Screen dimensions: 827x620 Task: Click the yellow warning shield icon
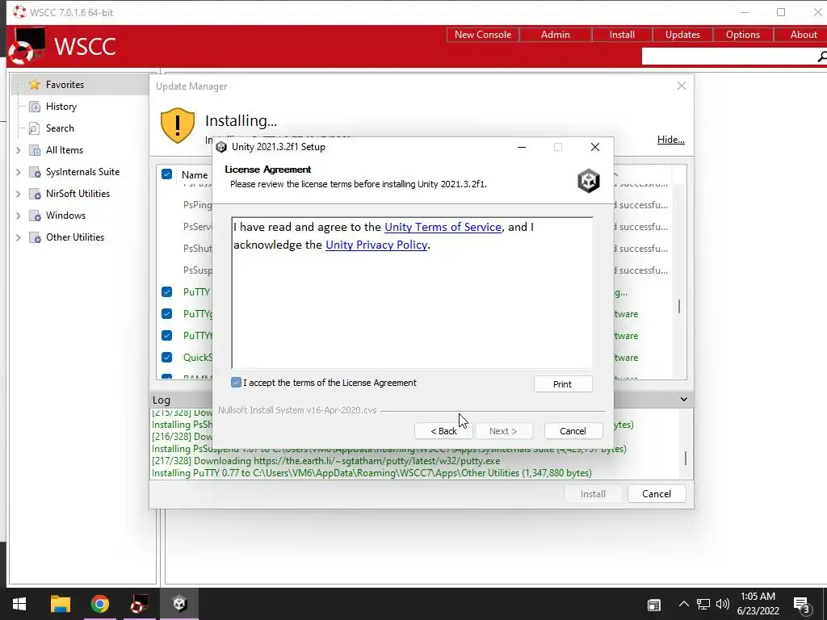[178, 125]
